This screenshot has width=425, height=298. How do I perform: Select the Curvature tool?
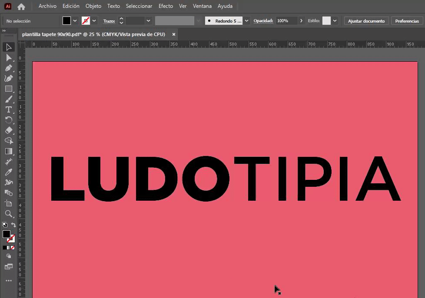[x=9, y=78]
